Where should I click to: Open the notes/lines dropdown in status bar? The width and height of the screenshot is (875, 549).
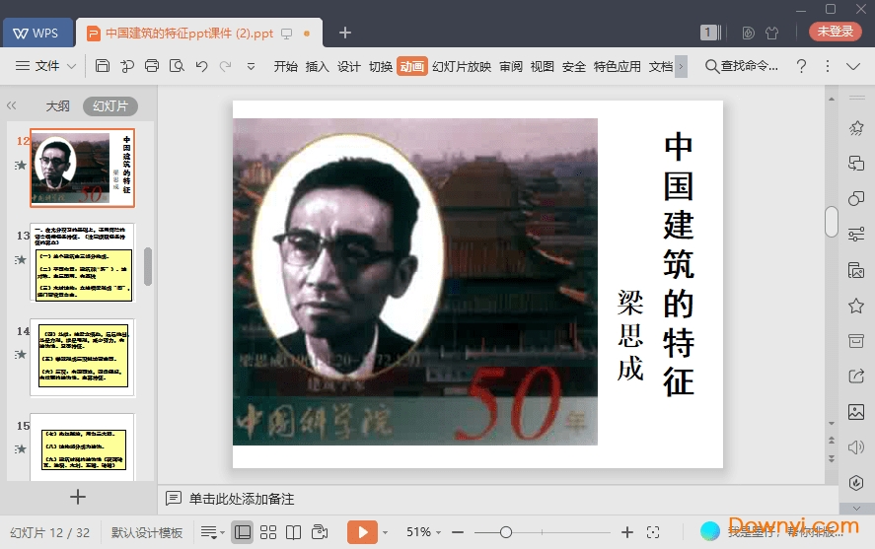(213, 532)
